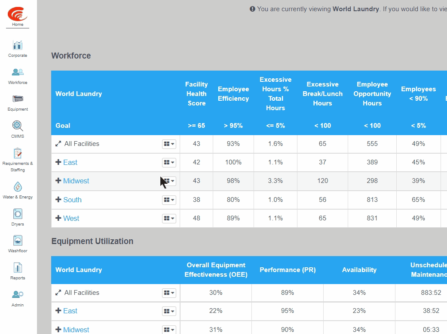The image size is (447, 334).
Task: Click the Workforce section heading
Action: 71,56
